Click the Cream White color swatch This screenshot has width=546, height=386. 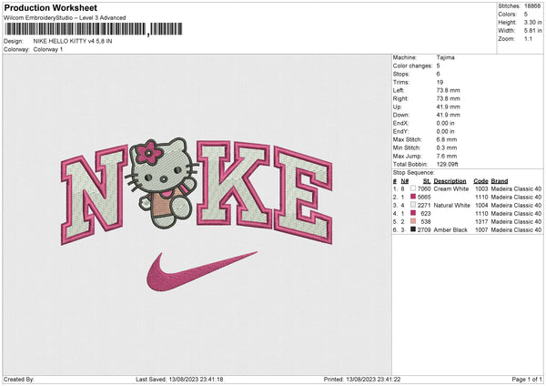click(413, 188)
